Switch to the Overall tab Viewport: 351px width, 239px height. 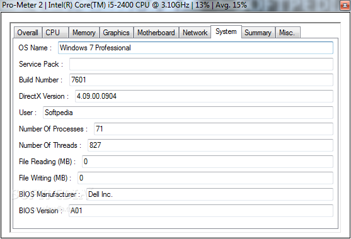(28, 33)
